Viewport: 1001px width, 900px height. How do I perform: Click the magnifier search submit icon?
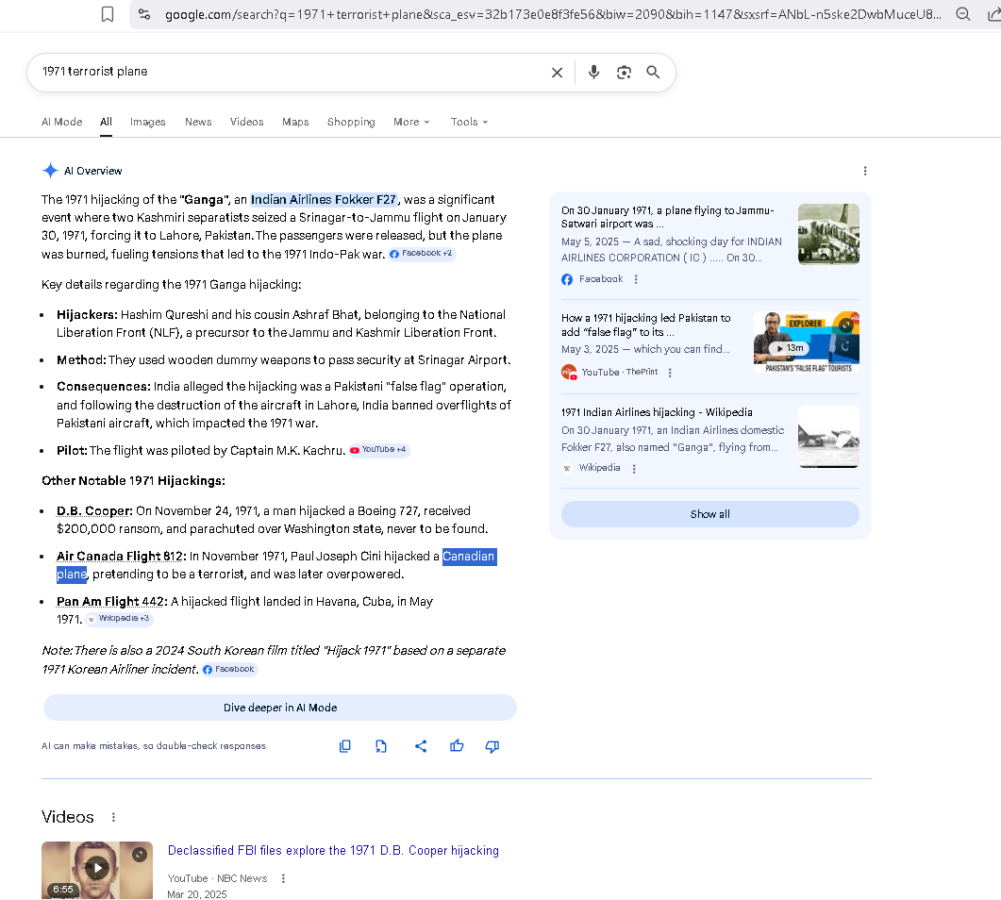click(653, 73)
